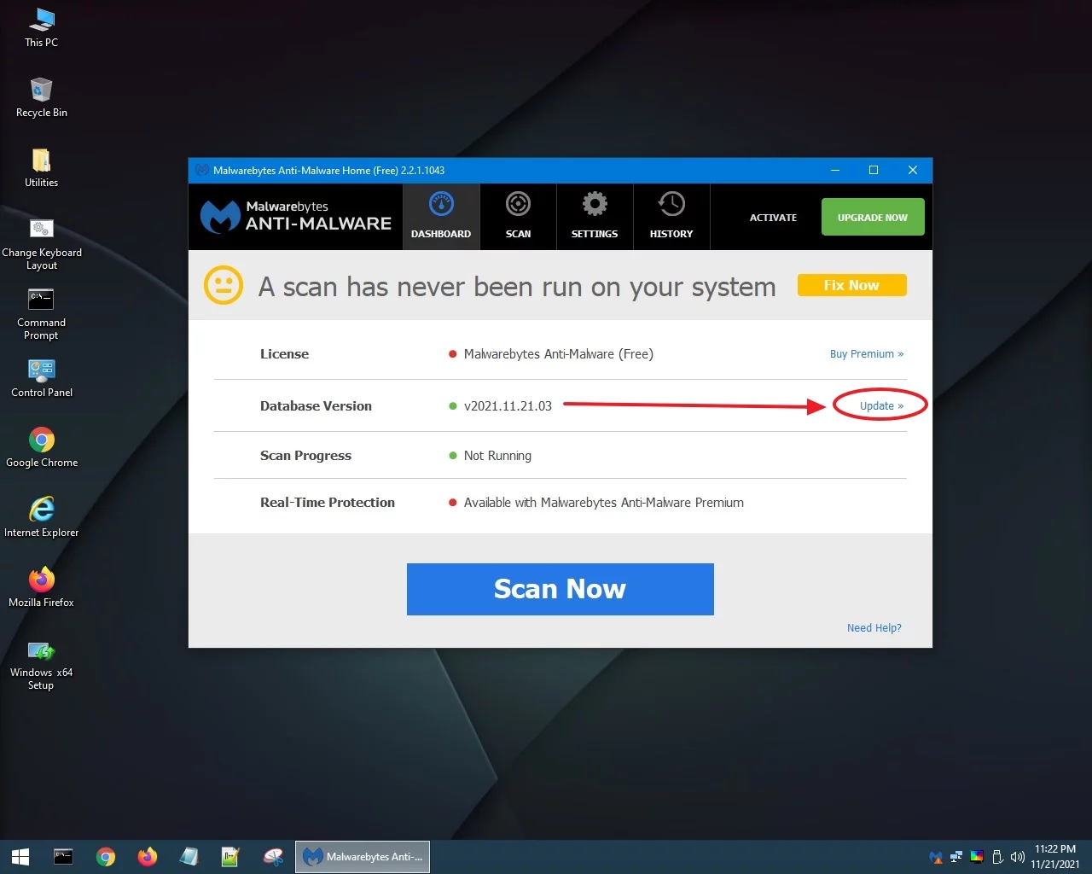Launch Firefox from the taskbar
This screenshot has width=1092, height=874.
[148, 857]
